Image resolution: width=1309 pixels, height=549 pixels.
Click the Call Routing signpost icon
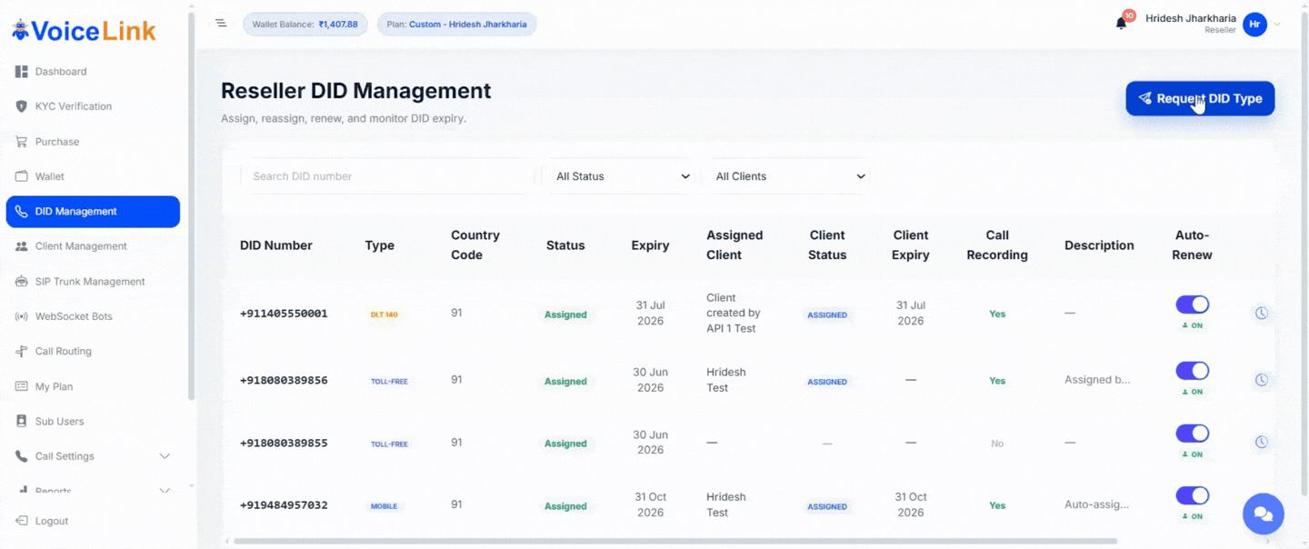(x=22, y=352)
